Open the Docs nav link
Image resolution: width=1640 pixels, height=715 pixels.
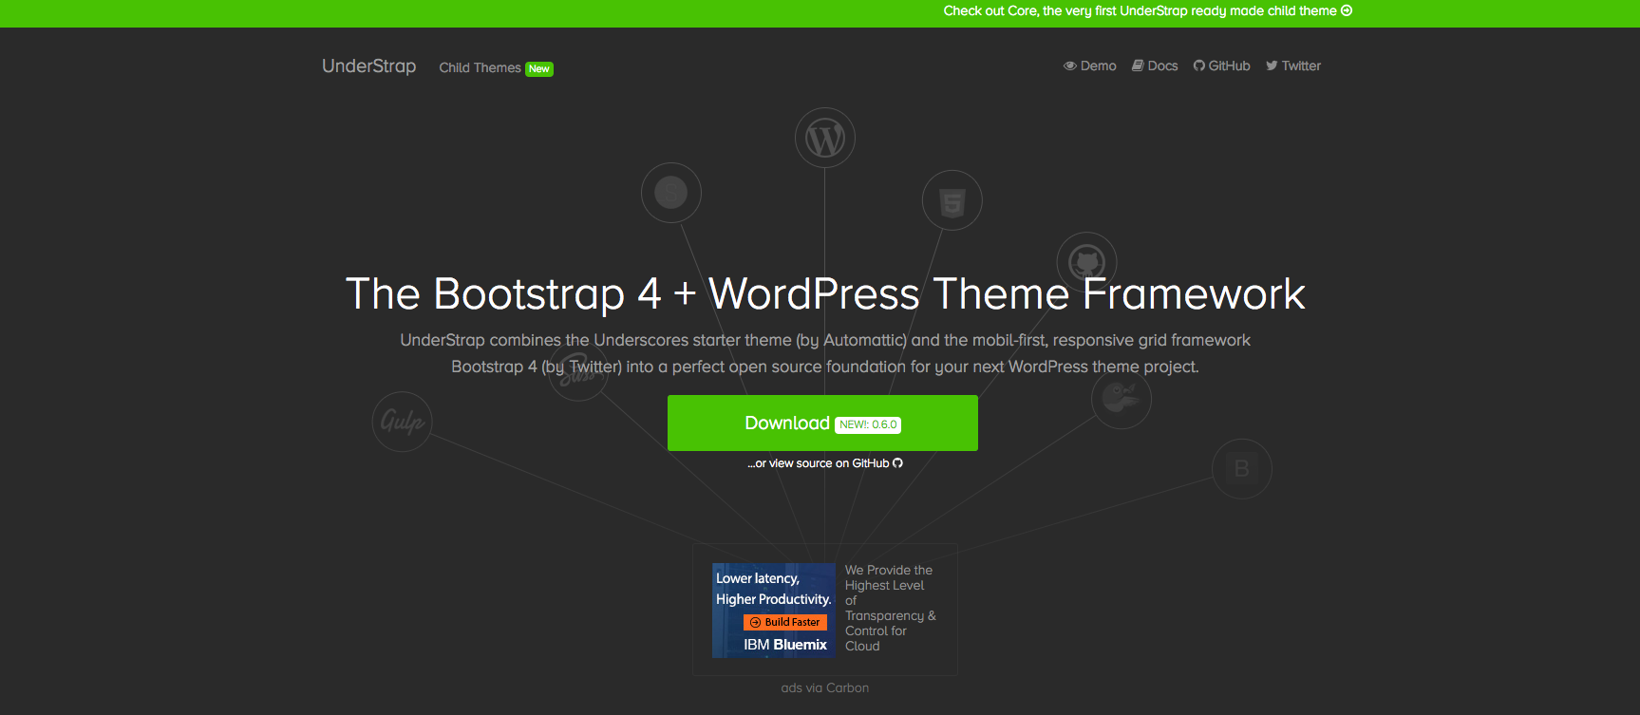tap(1155, 66)
